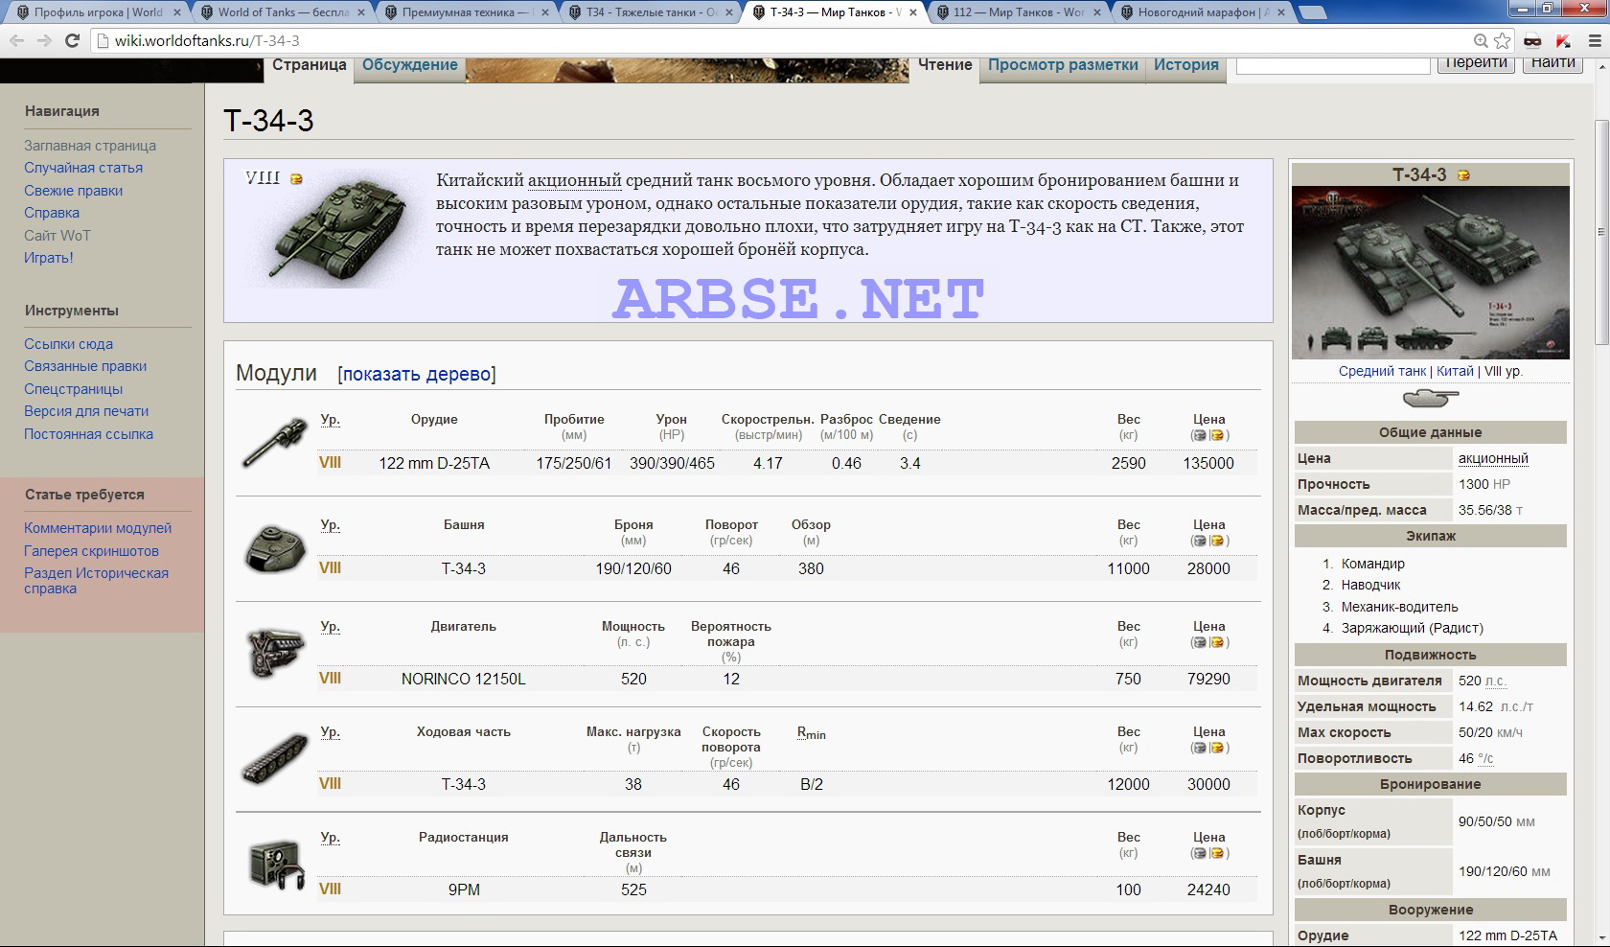Click the 122 mm D-25TA gun module image
The height and width of the screenshot is (947, 1610).
[275, 442]
